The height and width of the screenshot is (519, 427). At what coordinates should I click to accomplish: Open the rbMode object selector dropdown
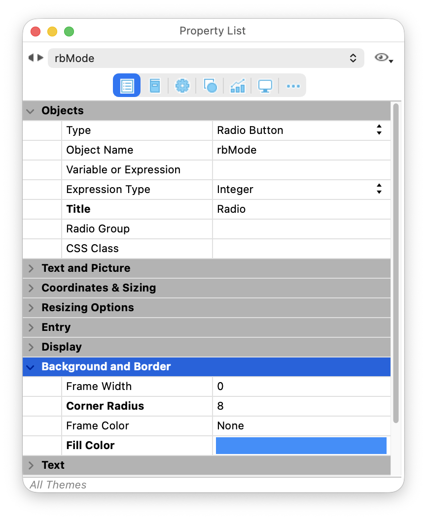point(206,58)
